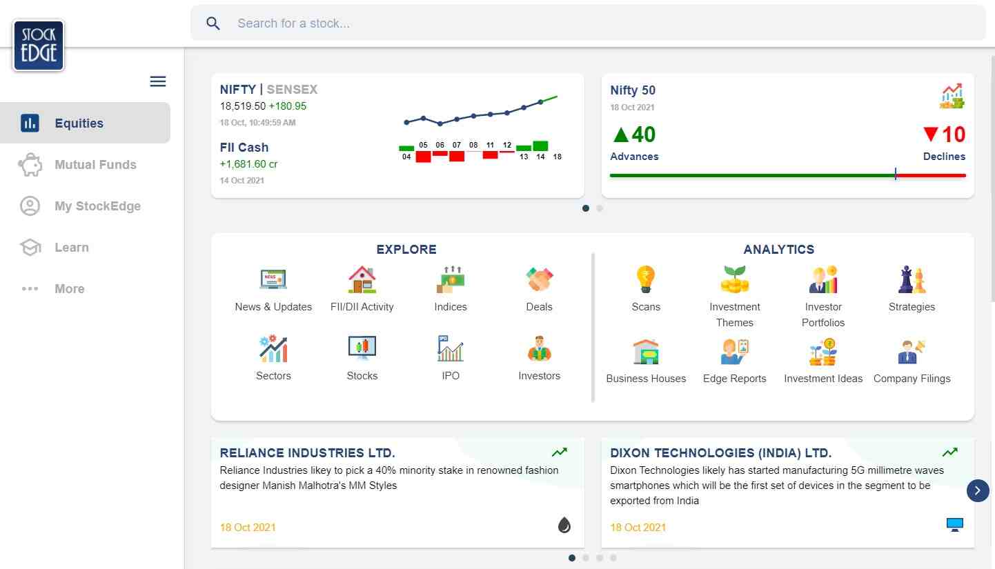Click the advances-declines progress bar

[788, 175]
